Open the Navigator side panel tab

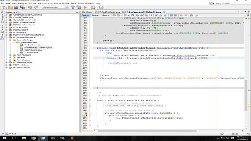point(2,18)
